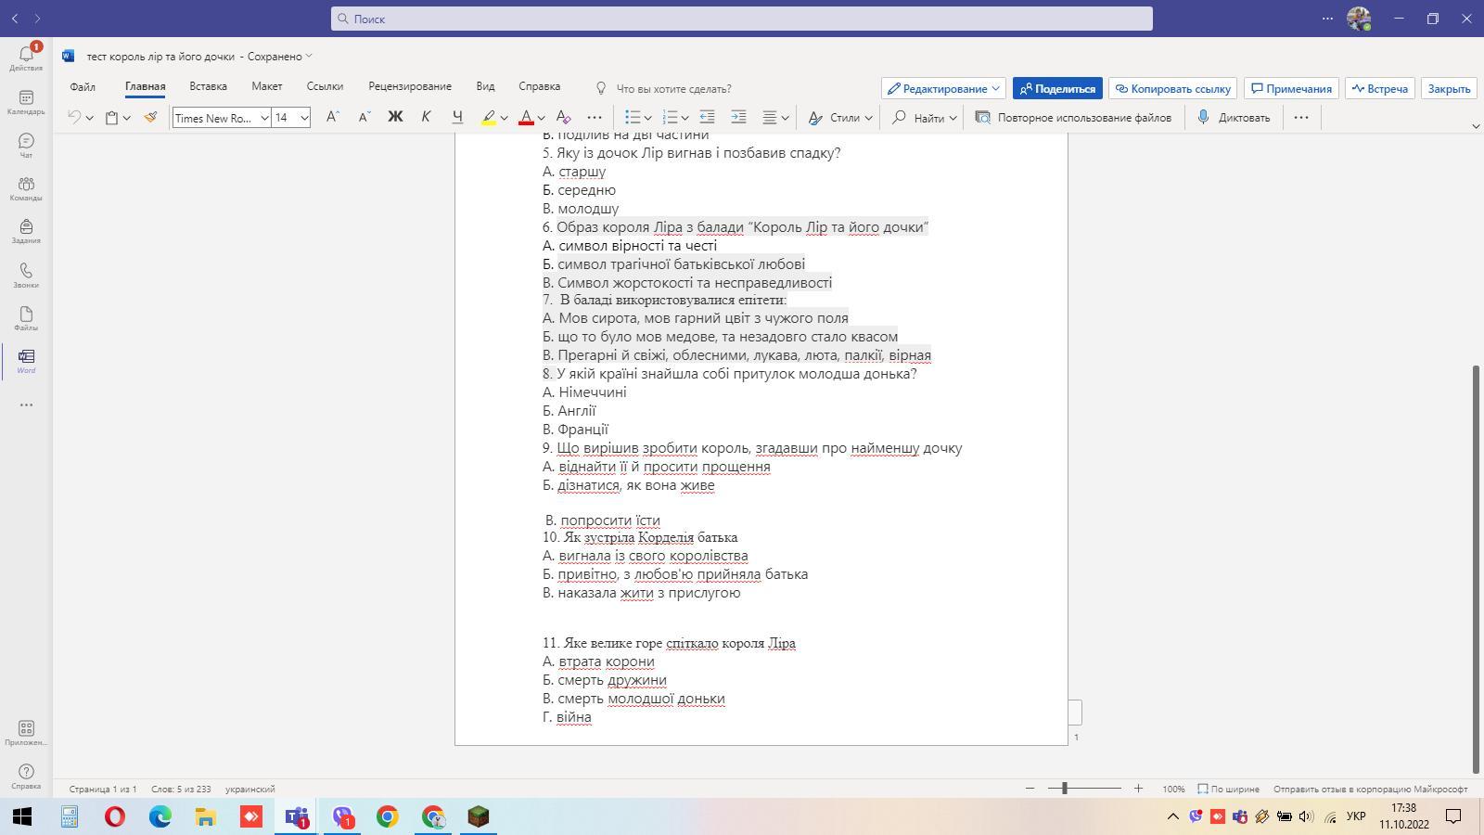Viewport: 1484px width, 835px height.
Task: Expand the document title save-status chevron
Action: pos(309,56)
